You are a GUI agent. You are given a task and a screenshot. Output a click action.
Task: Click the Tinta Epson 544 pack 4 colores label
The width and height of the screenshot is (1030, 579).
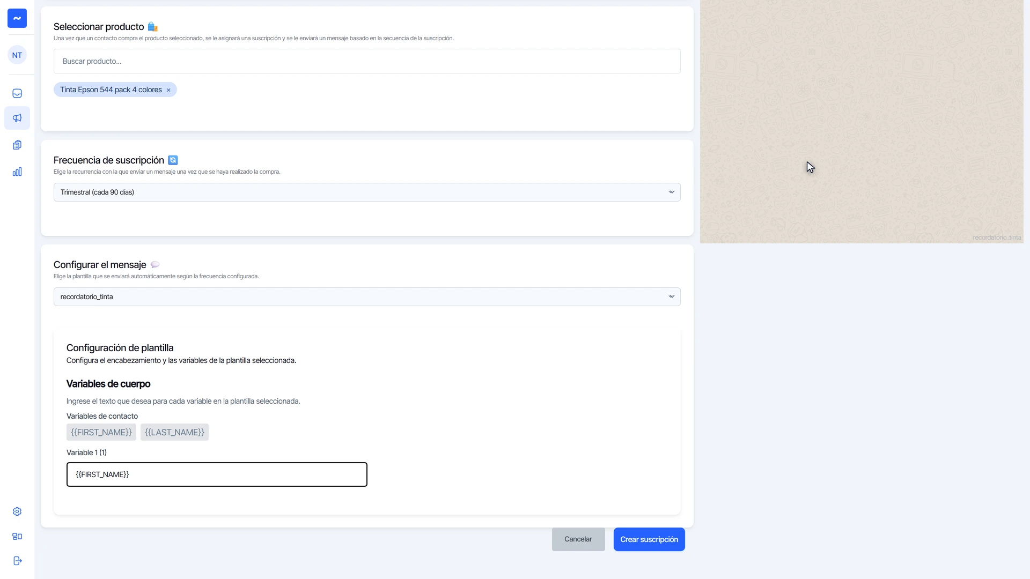pos(111,90)
